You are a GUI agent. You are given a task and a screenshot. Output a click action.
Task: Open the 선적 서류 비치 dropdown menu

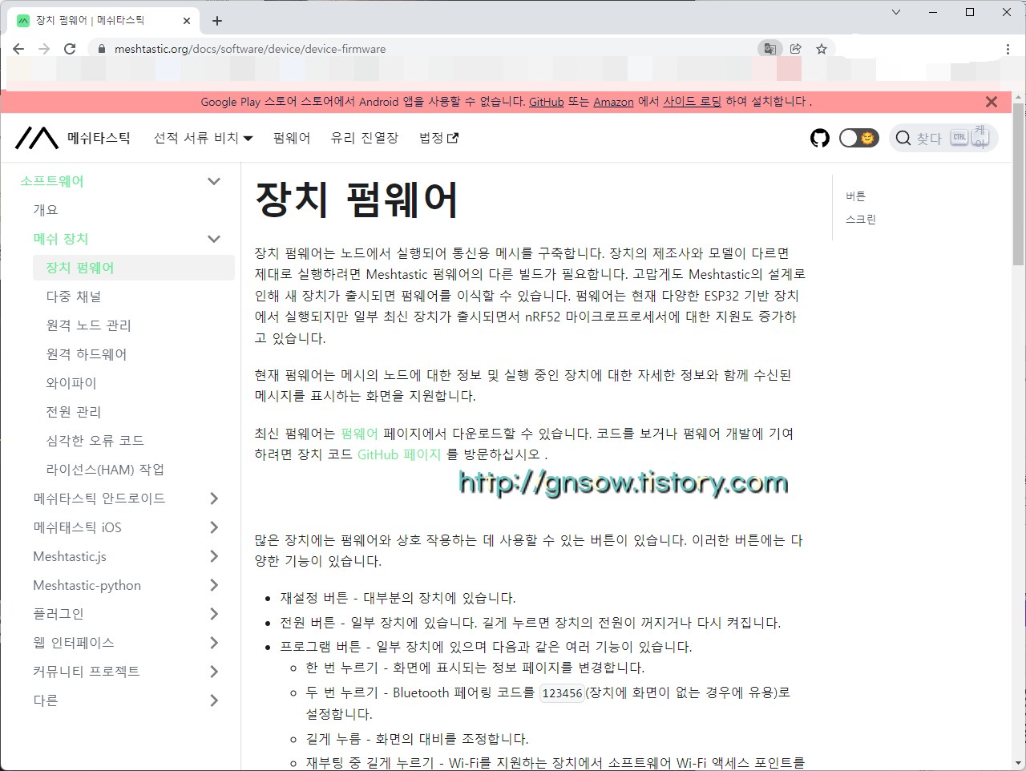click(203, 138)
